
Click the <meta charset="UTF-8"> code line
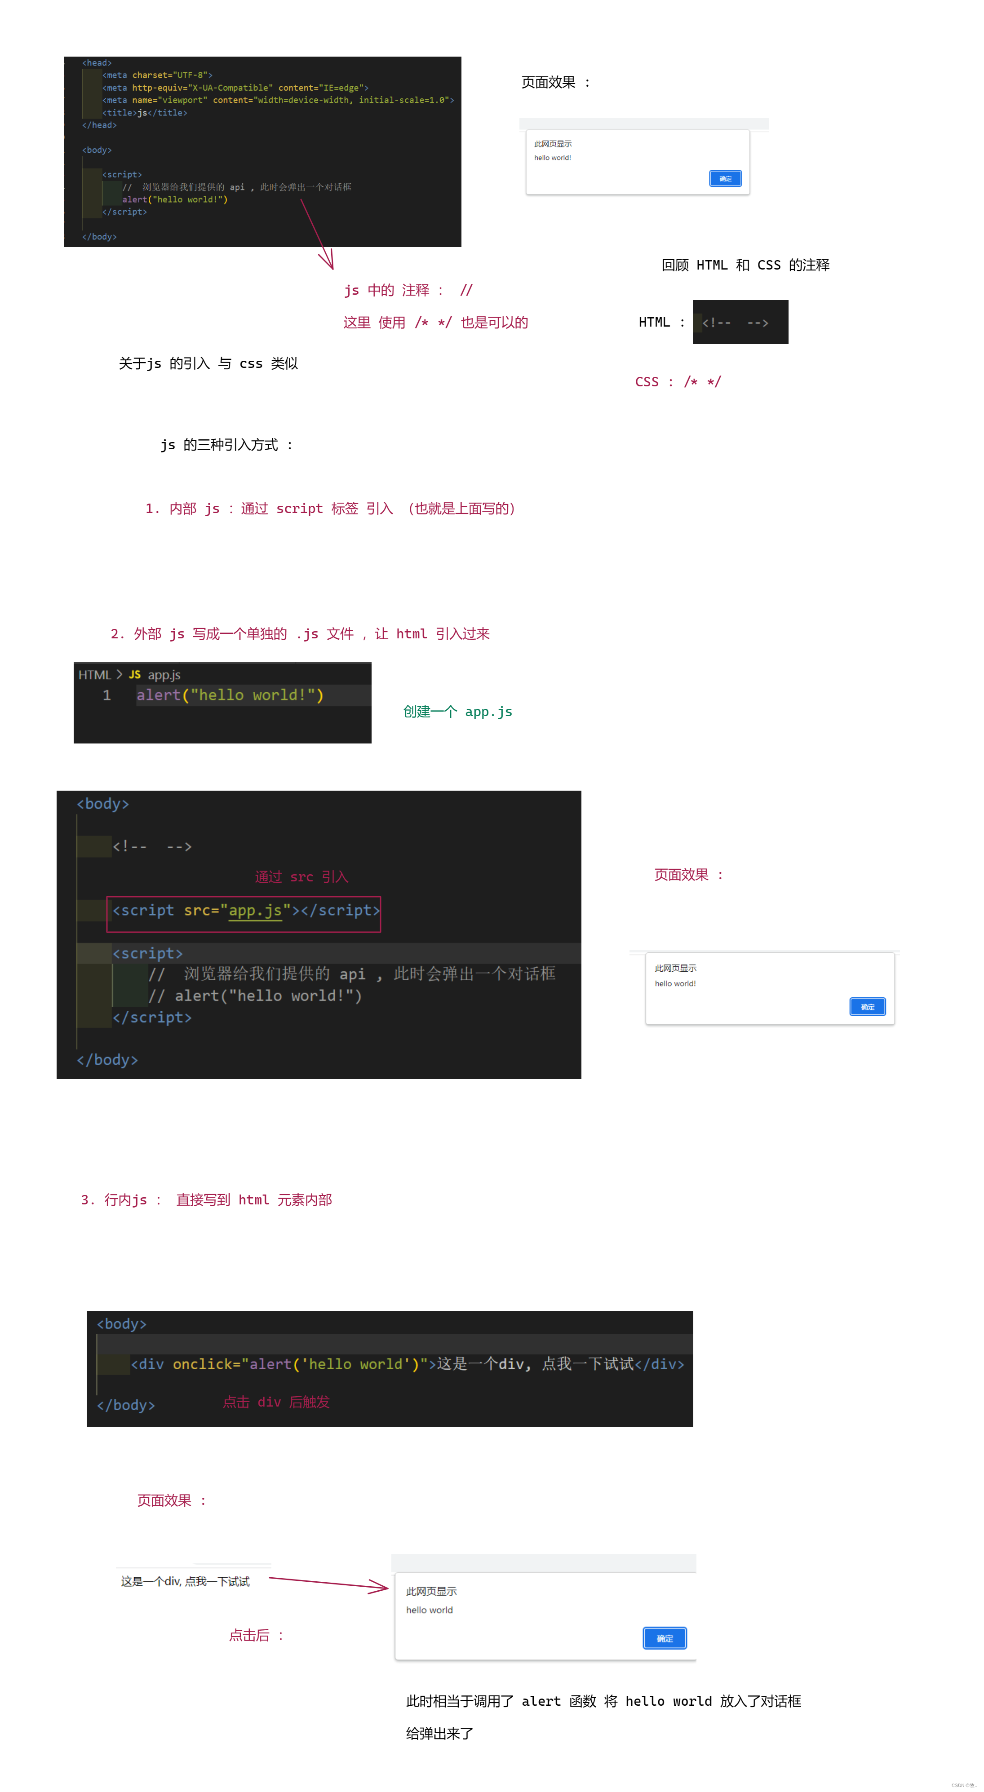[x=157, y=75]
